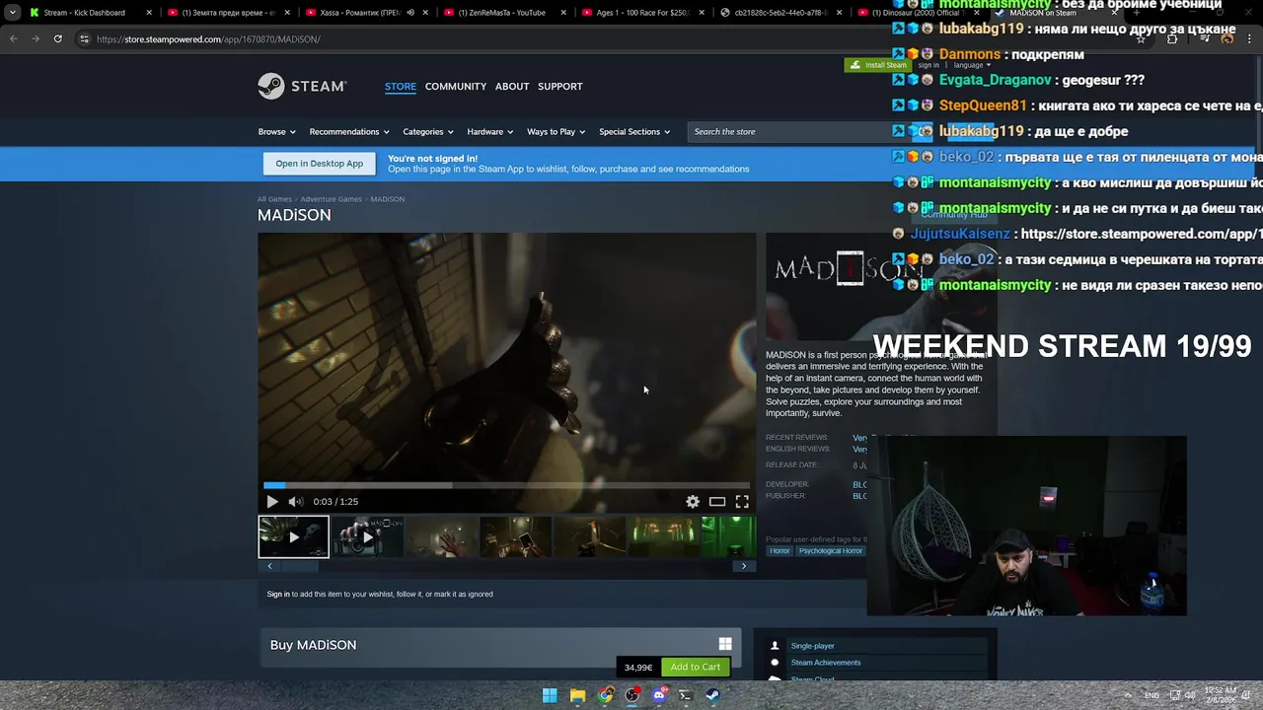This screenshot has width=1263, height=710.
Task: Expand the Recommendations dropdown
Action: click(x=348, y=131)
